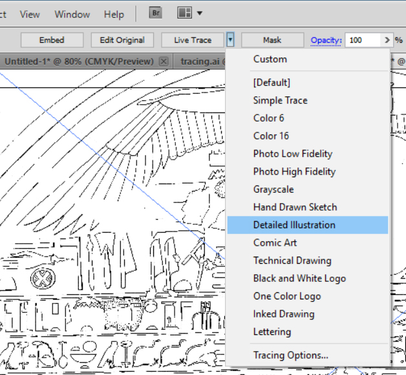Switch to the Untitled-1 document tab

pyautogui.click(x=79, y=61)
